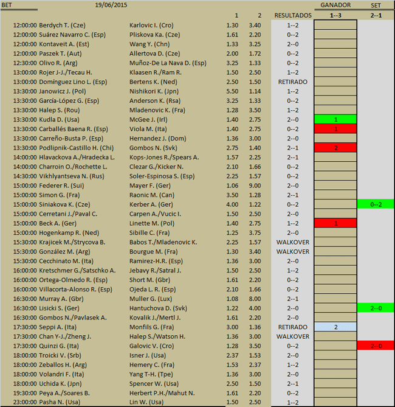
Task: Click the Viola M. (Ita) cell
Action: tap(148, 129)
